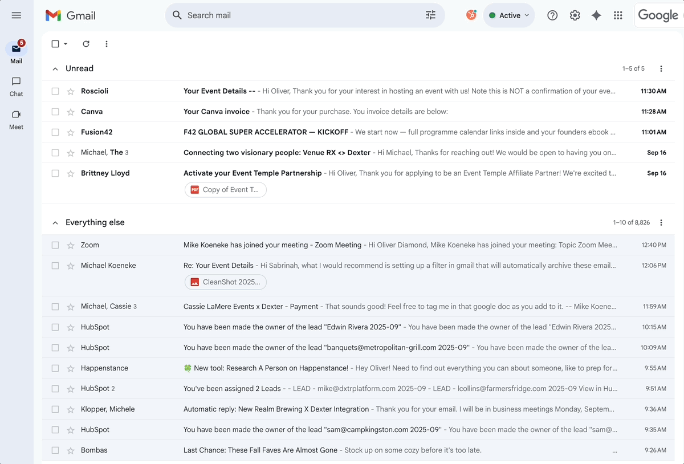
Task: Select the Michael, Cassie email checkbox
Action: pos(55,307)
